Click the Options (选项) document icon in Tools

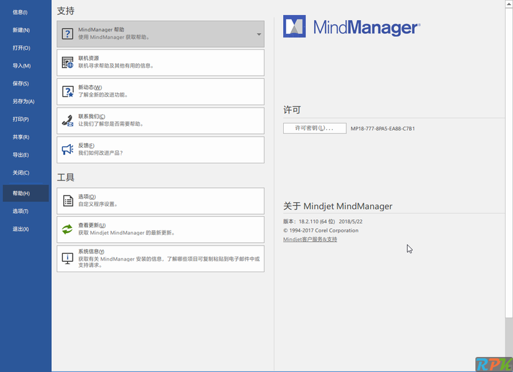tap(68, 200)
